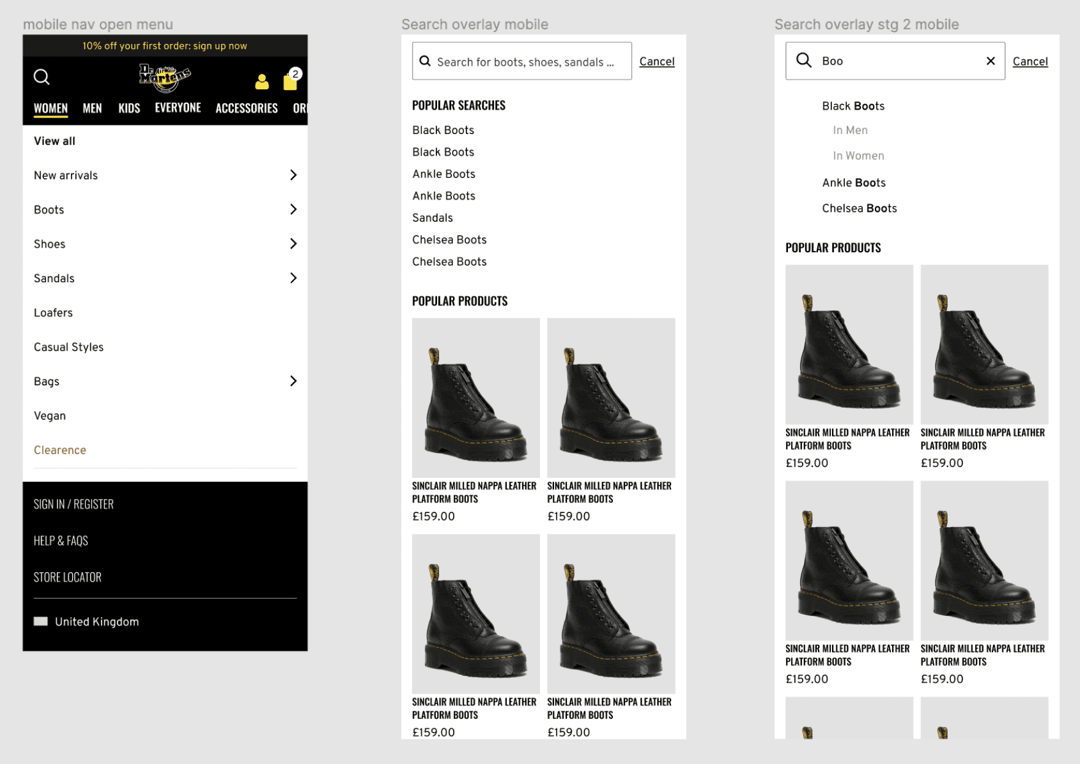1080x764 pixels.
Task: Click the flag icon beside United Kingdom
Action: click(x=40, y=621)
